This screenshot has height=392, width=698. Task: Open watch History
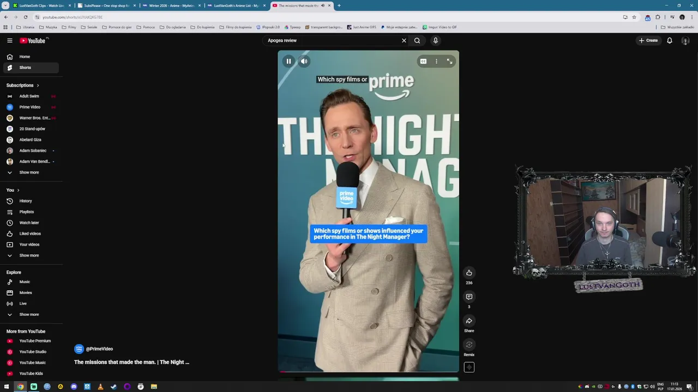31,201
